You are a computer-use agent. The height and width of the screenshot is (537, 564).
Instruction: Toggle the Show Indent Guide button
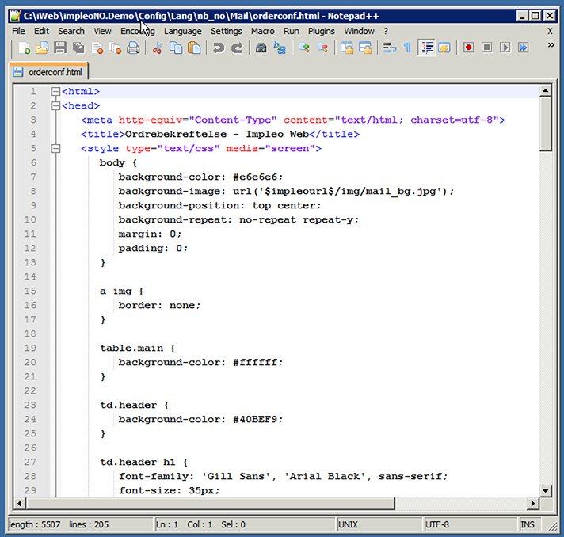[x=426, y=48]
